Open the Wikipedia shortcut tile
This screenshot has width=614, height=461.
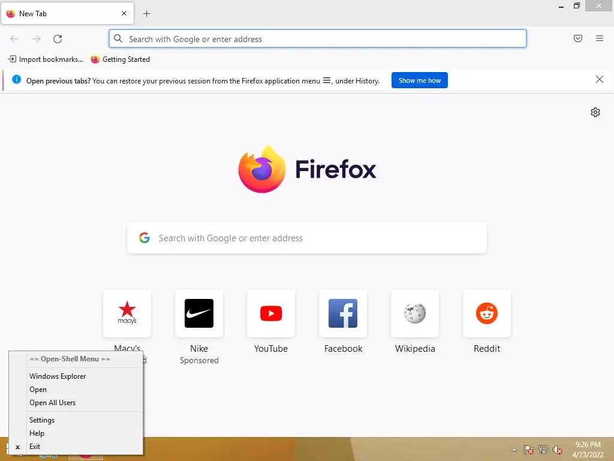[415, 313]
